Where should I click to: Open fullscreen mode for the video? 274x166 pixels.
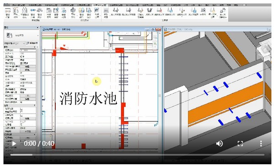tap(240, 144)
